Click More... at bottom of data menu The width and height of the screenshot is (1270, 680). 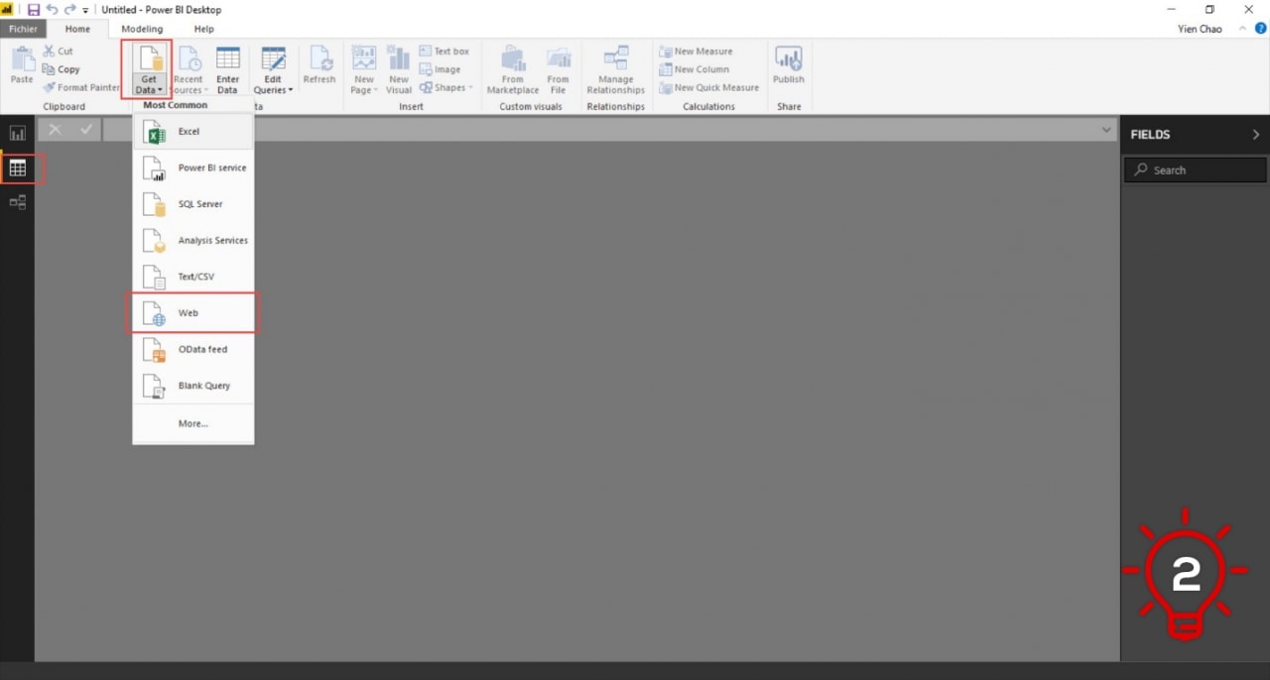point(193,423)
